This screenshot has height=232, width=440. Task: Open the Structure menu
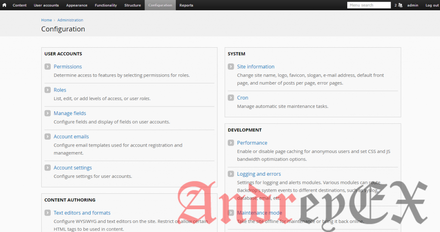point(132,5)
